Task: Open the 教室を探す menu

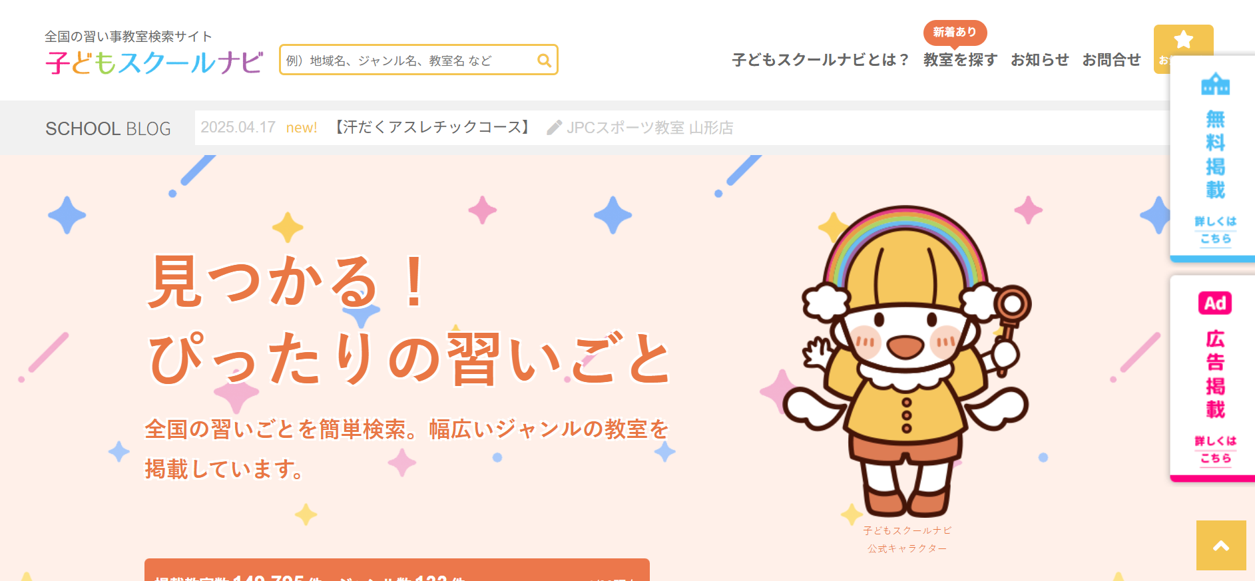Action: (x=960, y=60)
